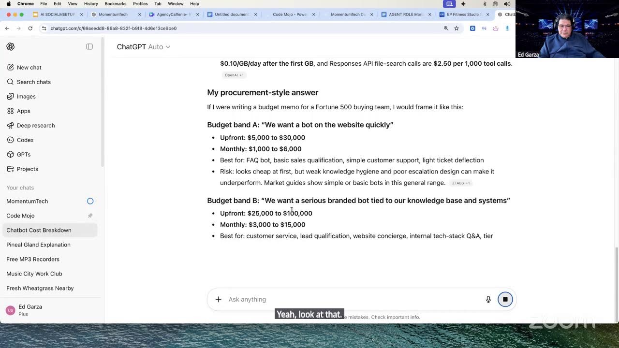619x348 pixels.
Task: Open the Chatbot Cost Breakdown chat
Action: pyautogui.click(x=50, y=230)
